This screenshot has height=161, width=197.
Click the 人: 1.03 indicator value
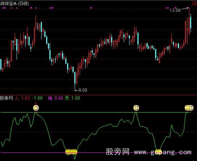pyautogui.click(x=22, y=98)
